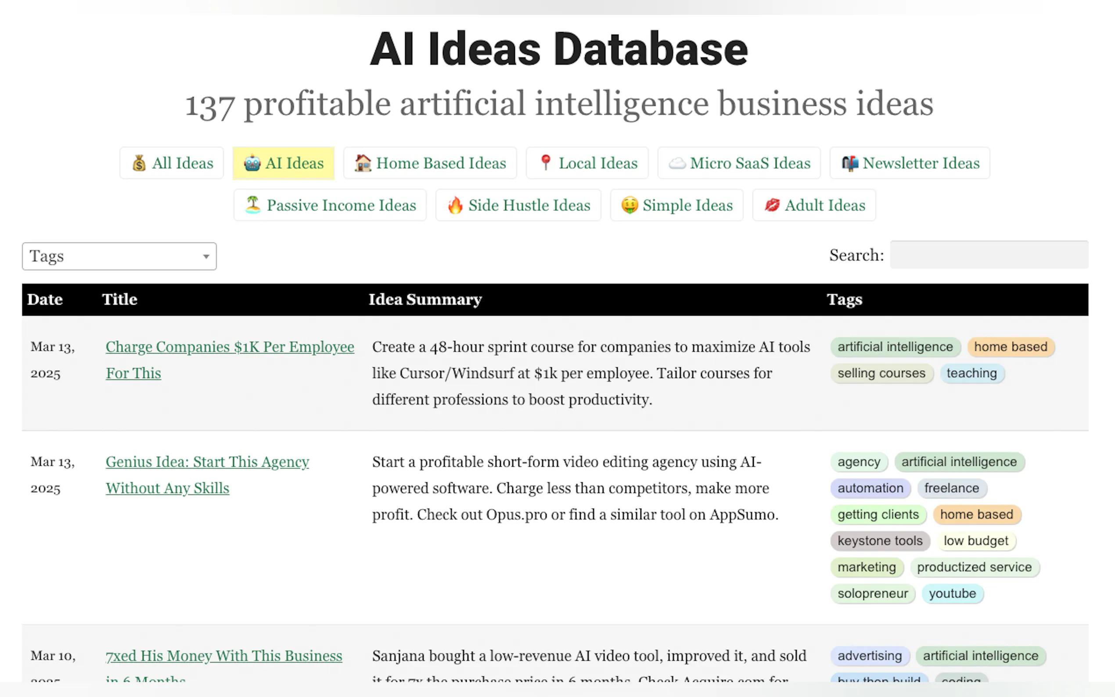Click the money bag icon for All Ideas
1115x697 pixels.
point(139,163)
